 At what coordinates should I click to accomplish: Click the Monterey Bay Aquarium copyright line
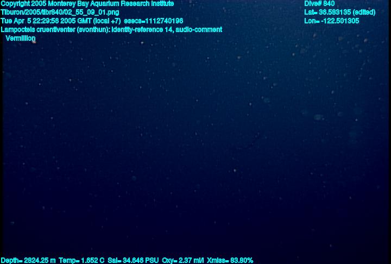coord(87,4)
